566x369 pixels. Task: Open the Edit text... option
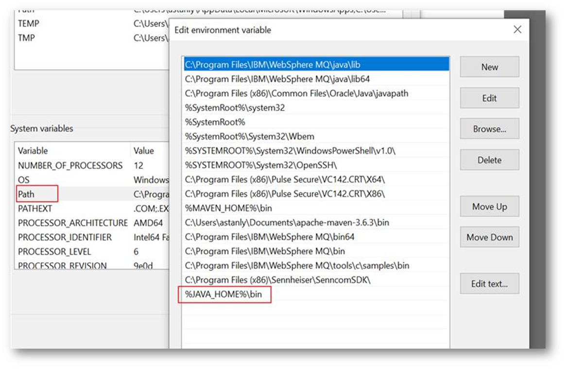[x=489, y=284]
